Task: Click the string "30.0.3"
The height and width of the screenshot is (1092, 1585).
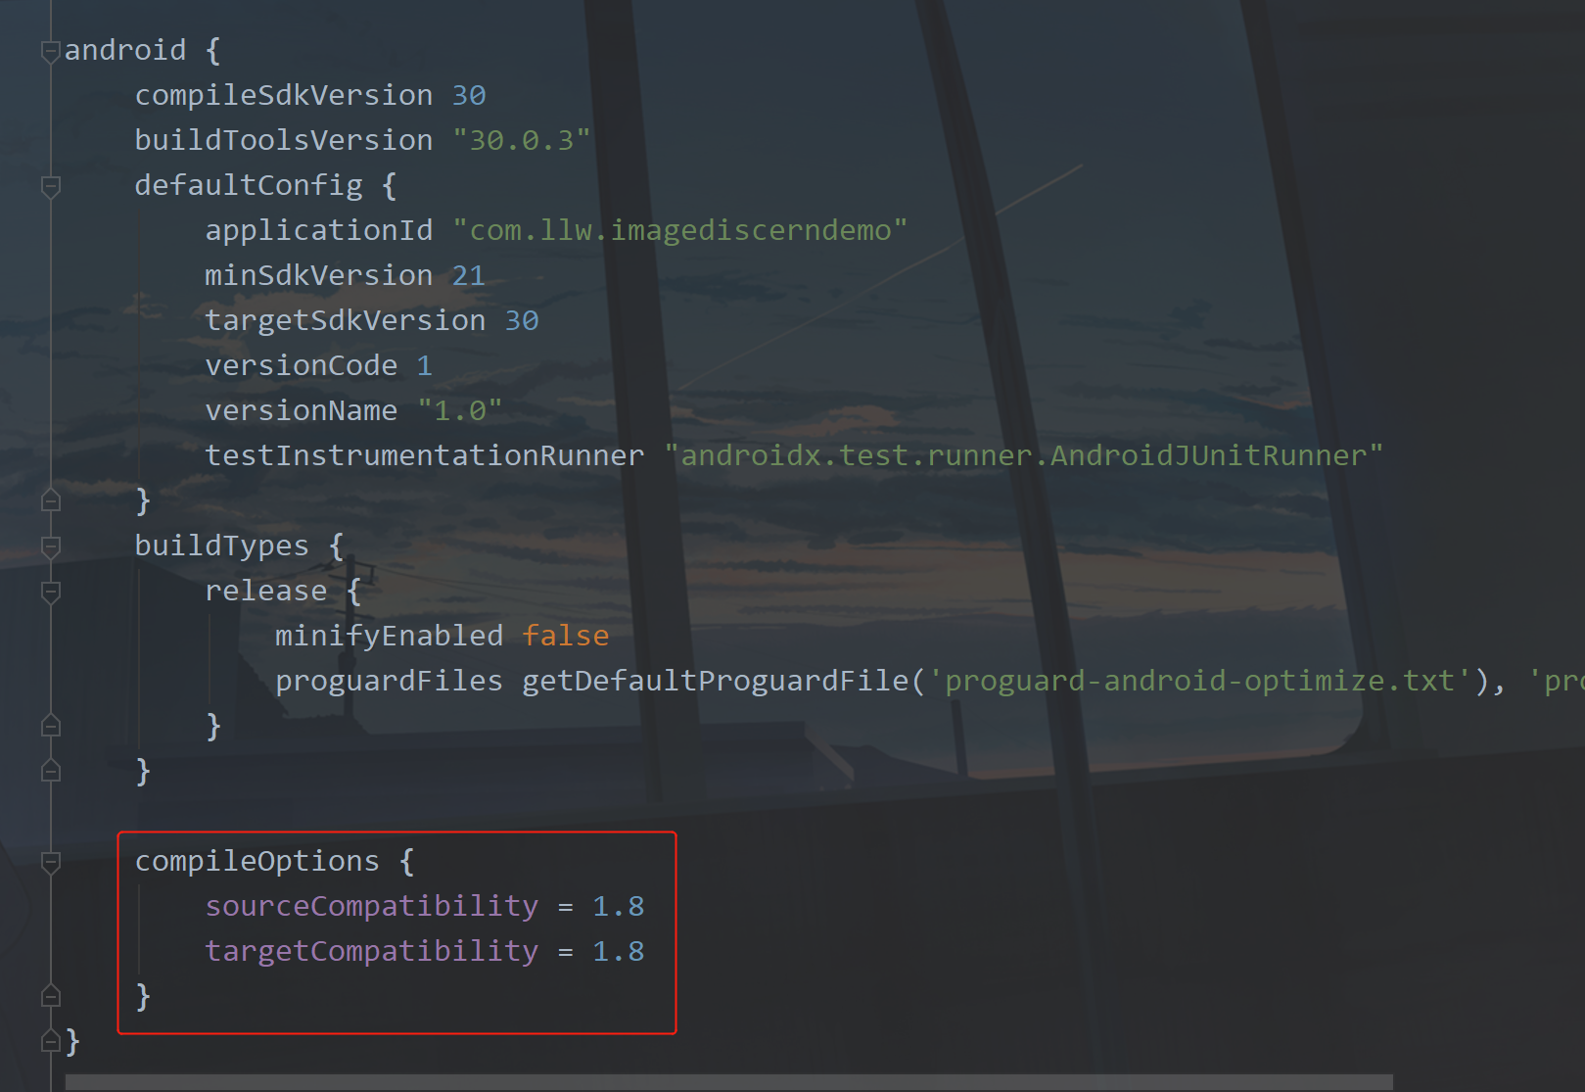Action: [522, 140]
